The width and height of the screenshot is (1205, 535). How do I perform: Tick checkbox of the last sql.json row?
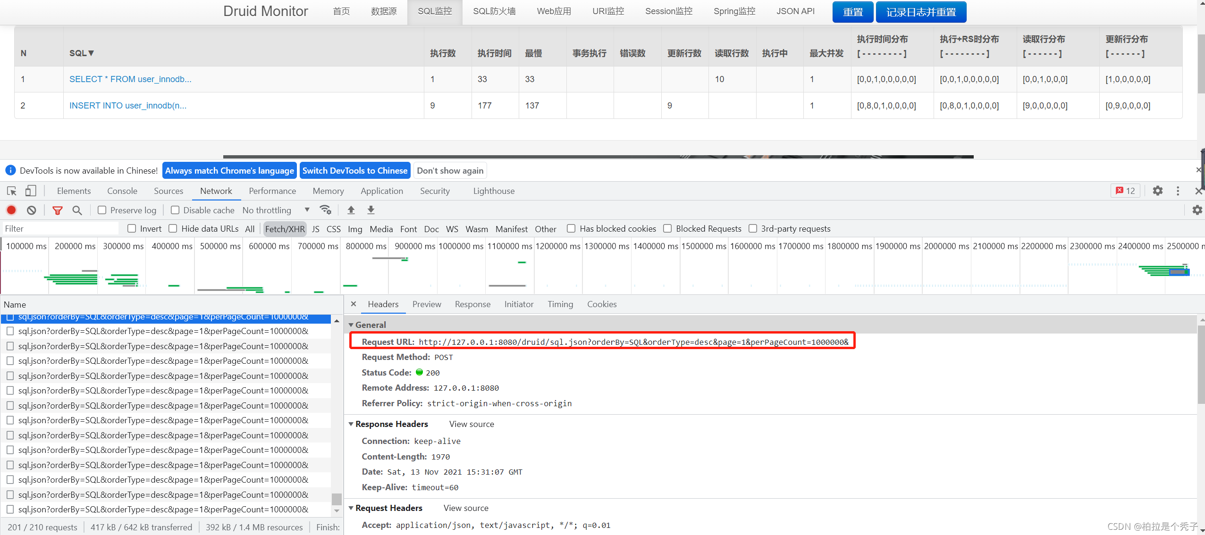point(10,510)
